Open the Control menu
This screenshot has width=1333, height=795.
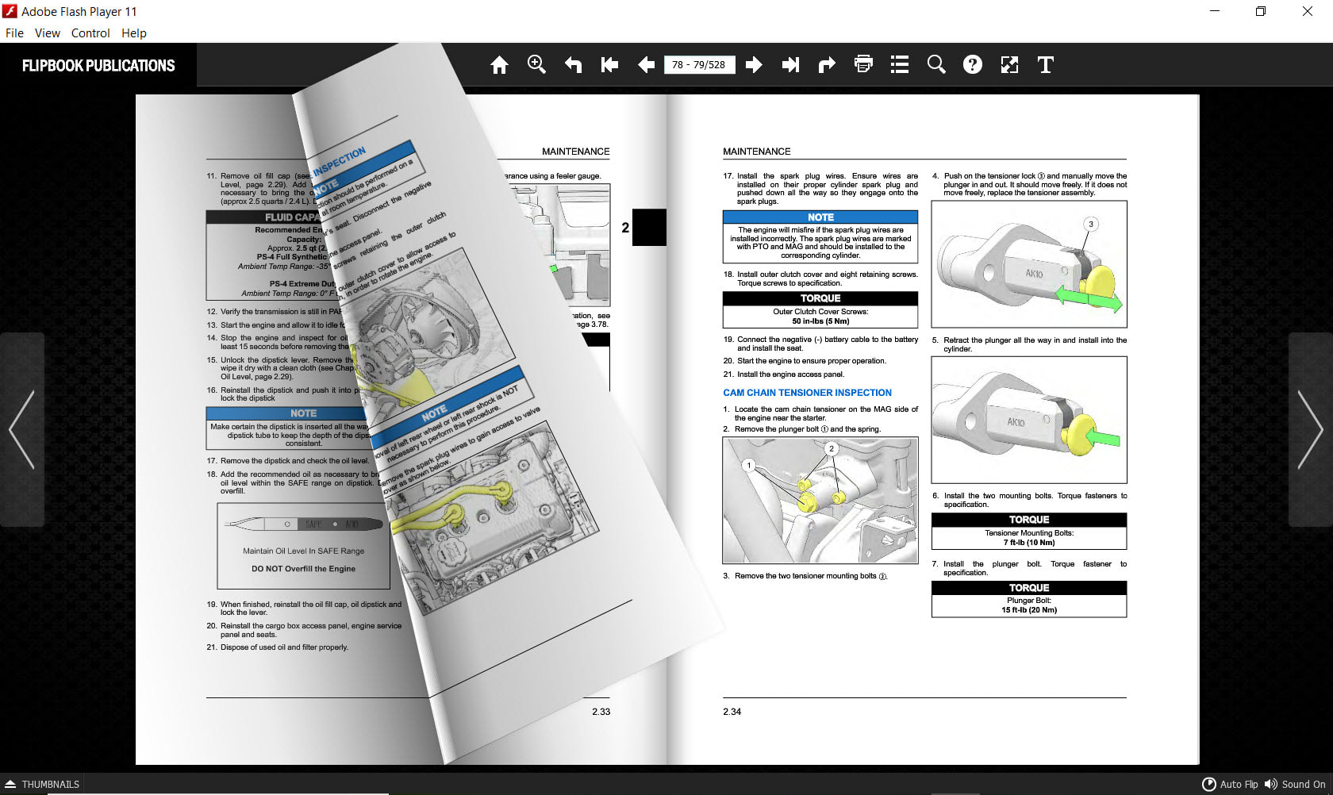[x=90, y=33]
